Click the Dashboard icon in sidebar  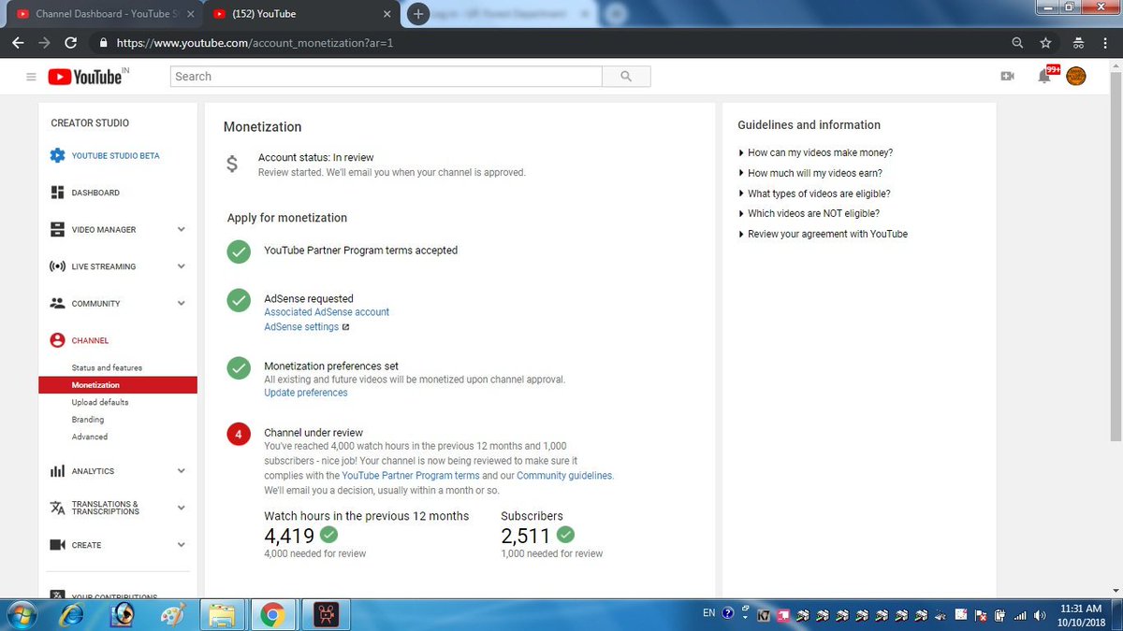tap(57, 193)
